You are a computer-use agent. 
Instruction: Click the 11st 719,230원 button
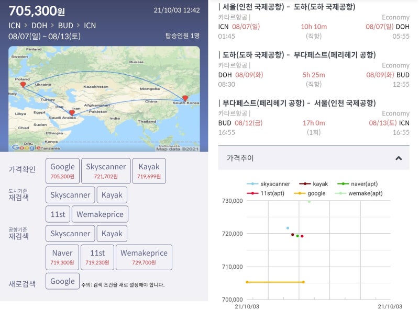[x=98, y=257]
